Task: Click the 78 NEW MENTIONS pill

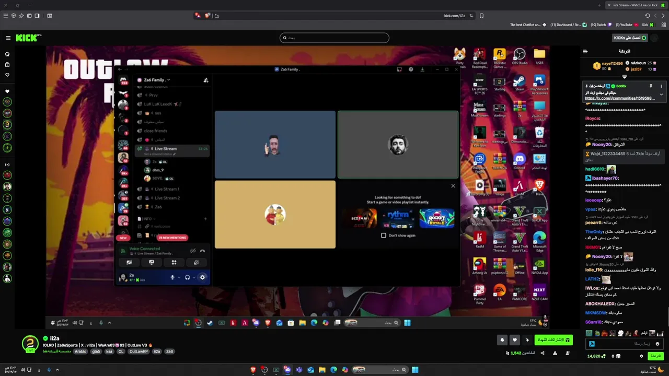Action: tap(172, 238)
